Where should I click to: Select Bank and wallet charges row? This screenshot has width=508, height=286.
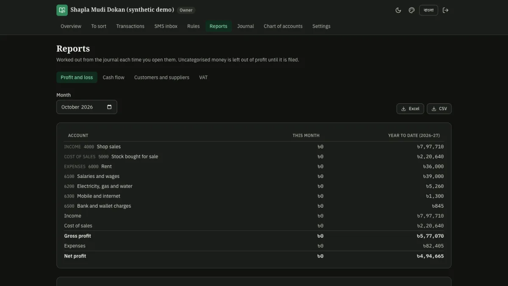[254, 206]
